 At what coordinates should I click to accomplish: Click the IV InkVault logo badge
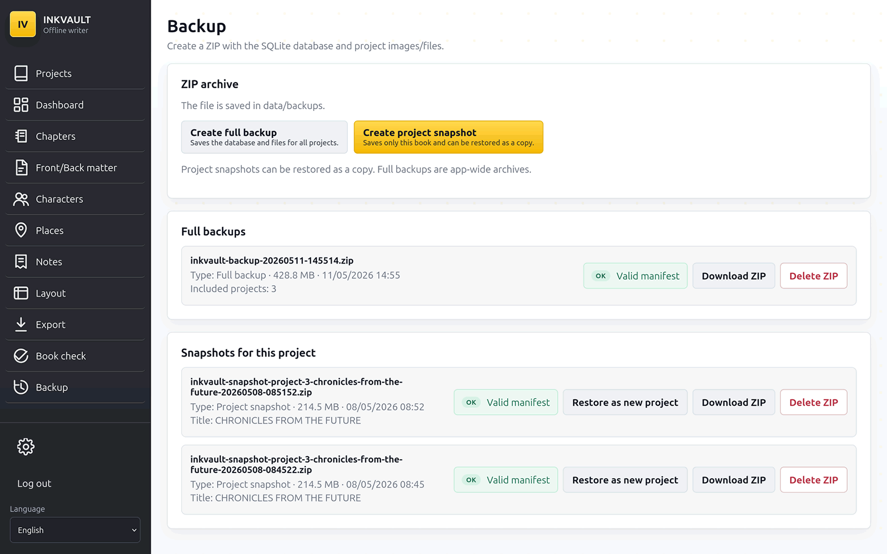click(x=23, y=24)
